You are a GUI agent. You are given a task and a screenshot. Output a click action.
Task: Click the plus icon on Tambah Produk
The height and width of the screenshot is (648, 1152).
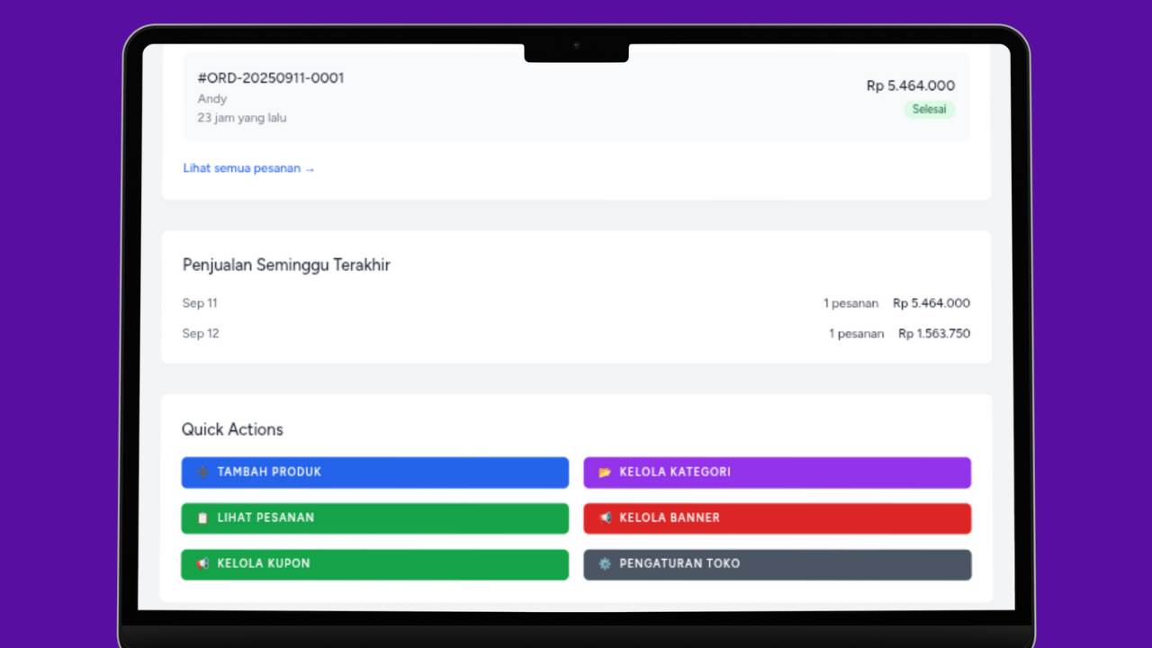coord(203,472)
